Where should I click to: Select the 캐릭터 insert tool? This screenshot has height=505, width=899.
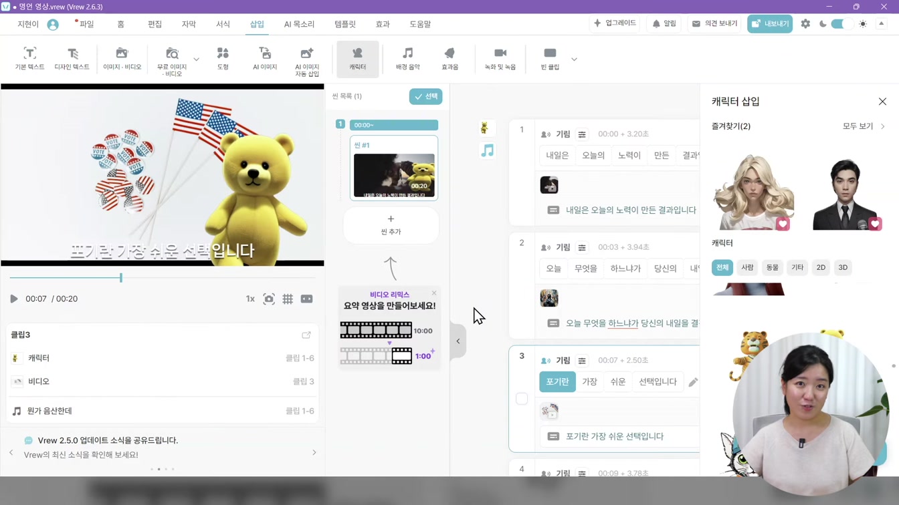click(x=357, y=59)
